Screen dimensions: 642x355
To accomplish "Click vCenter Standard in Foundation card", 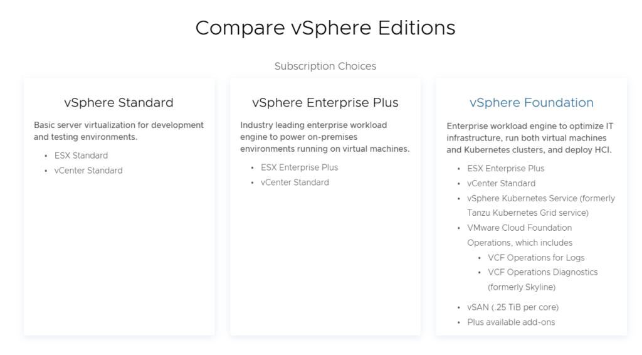I will [501, 183].
